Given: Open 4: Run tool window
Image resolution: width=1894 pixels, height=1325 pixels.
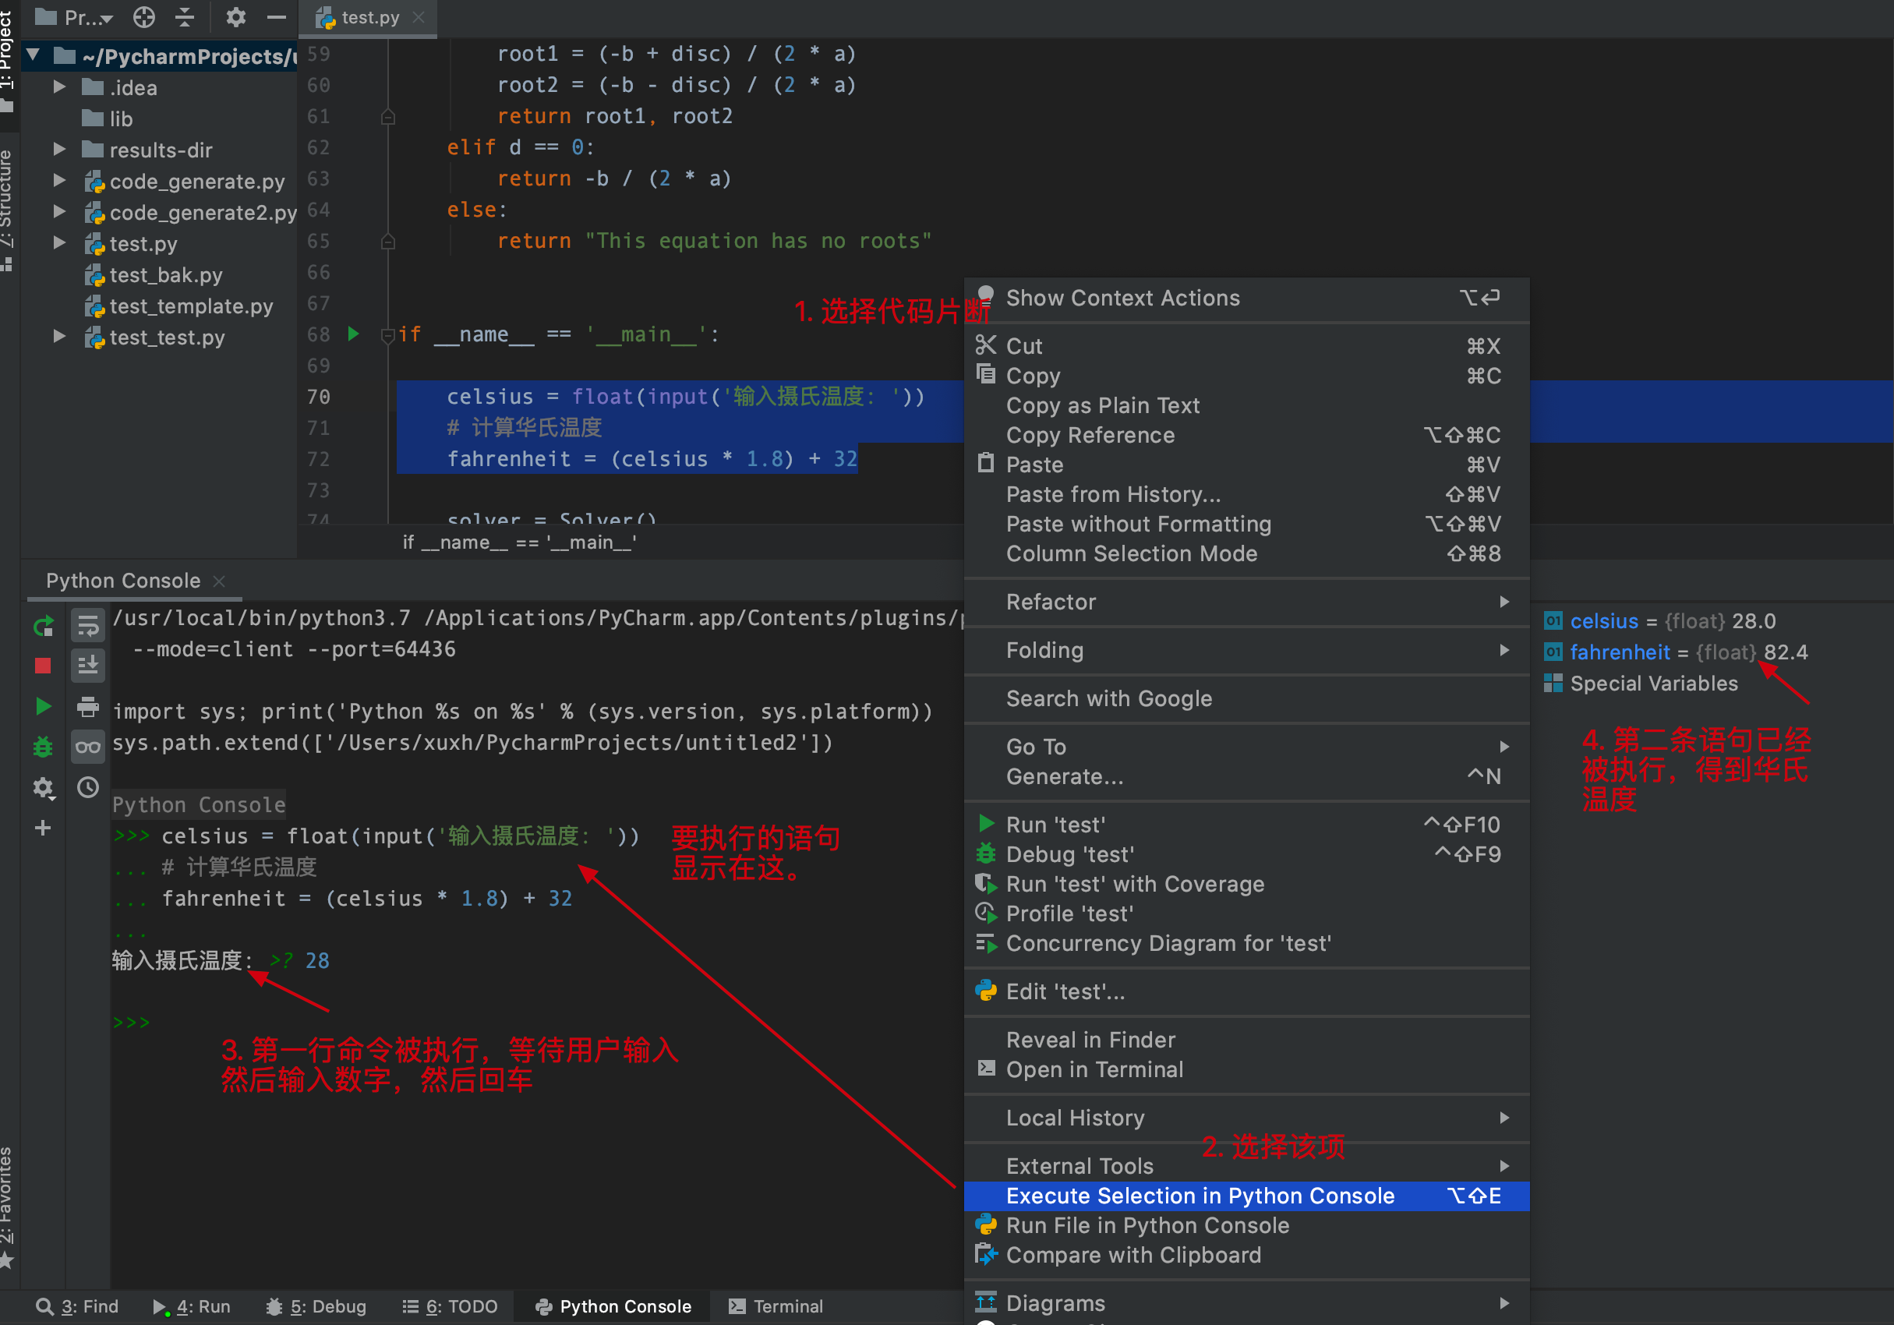Looking at the screenshot, I should (x=192, y=1306).
